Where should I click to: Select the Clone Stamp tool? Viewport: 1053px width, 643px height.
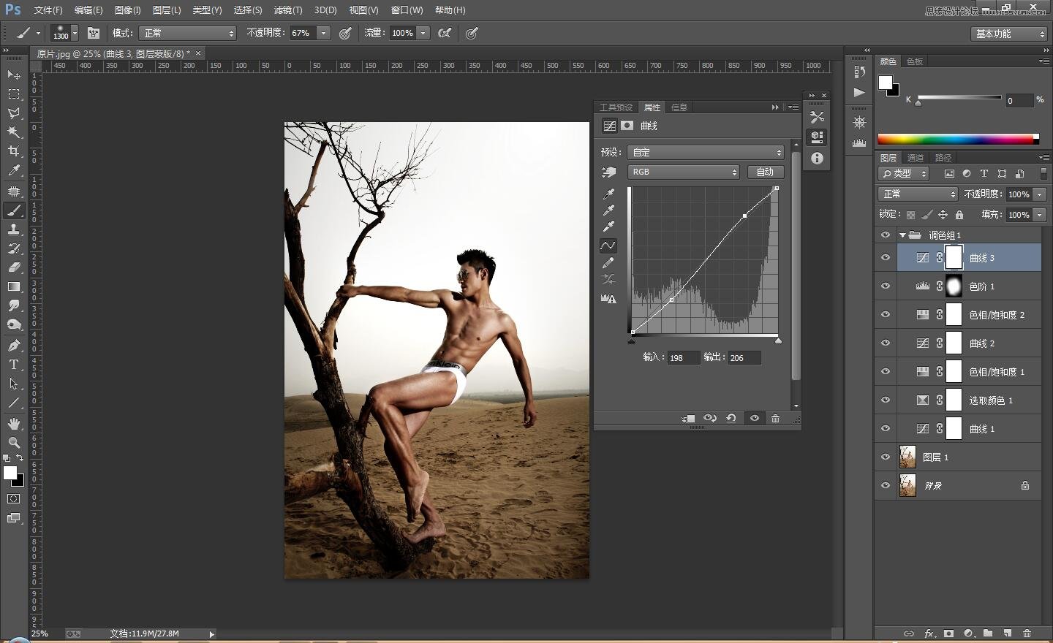coord(14,229)
